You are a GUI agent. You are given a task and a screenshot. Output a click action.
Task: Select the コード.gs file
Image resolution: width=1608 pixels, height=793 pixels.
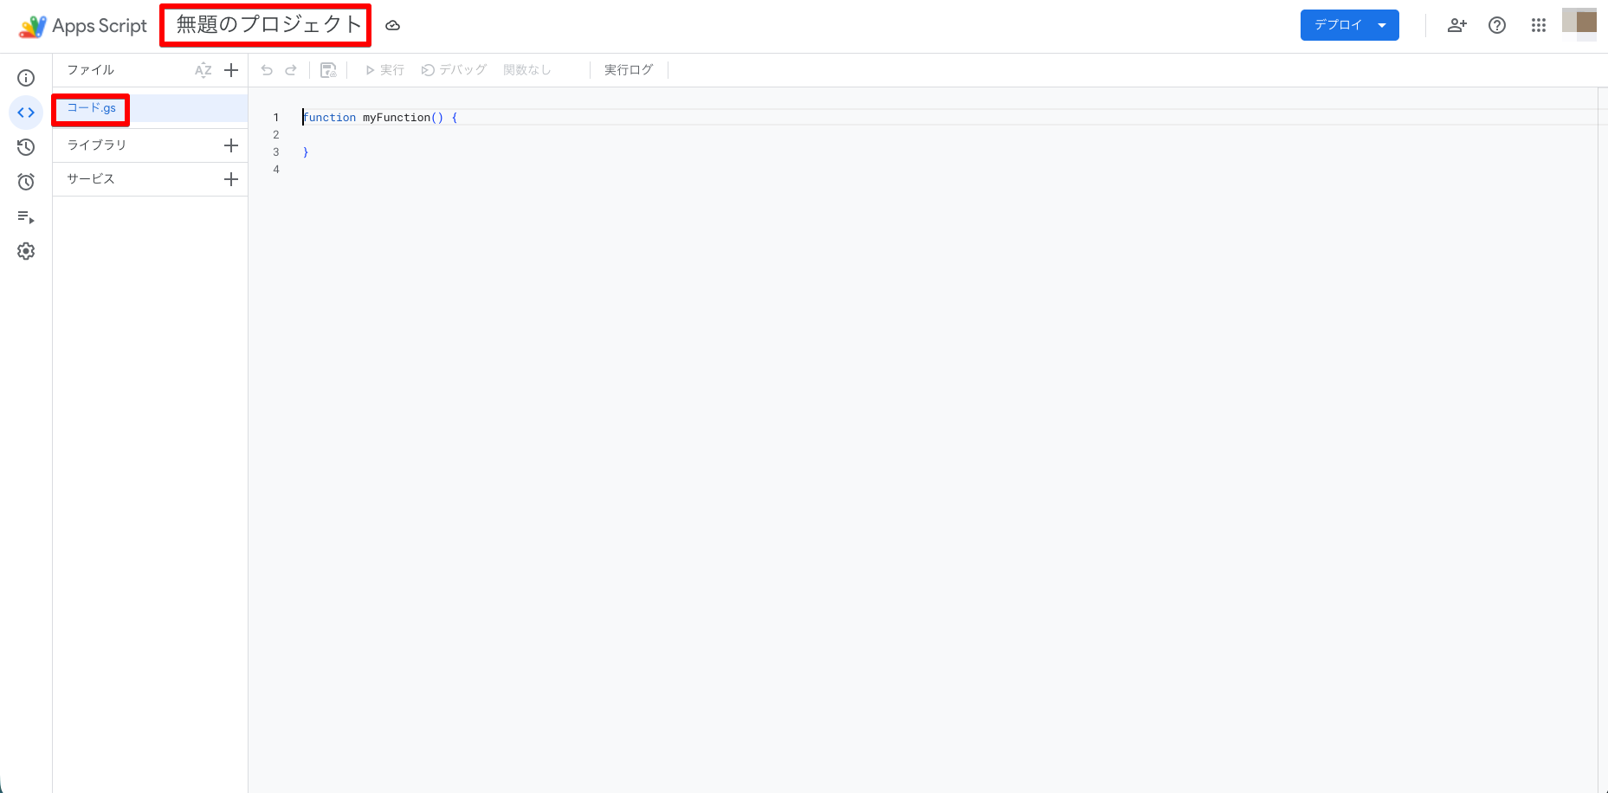tap(92, 108)
